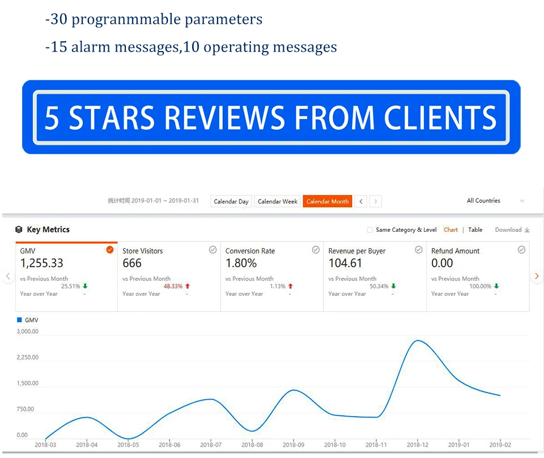Image resolution: width=544 pixels, height=458 pixels.
Task: Go to previous calendar period arrow
Action: click(x=361, y=201)
